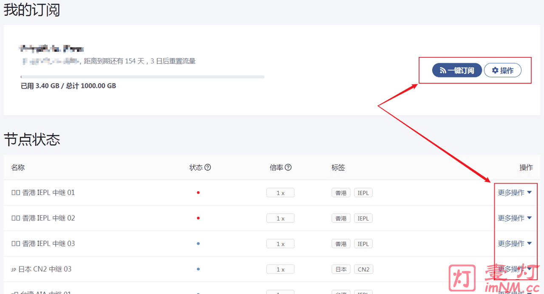Click the 1 x rate badge in first row
The width and height of the screenshot is (544, 294).
280,193
